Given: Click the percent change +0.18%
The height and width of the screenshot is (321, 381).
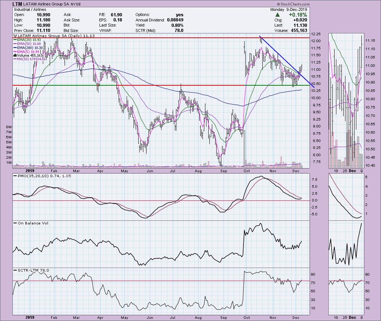Looking at the screenshot, I should pyautogui.click(x=298, y=15).
